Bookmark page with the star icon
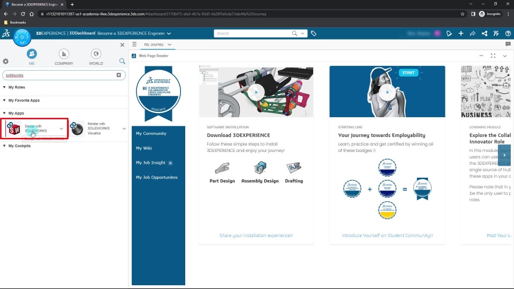Screen dimensions: 514x289 [x=463, y=14]
